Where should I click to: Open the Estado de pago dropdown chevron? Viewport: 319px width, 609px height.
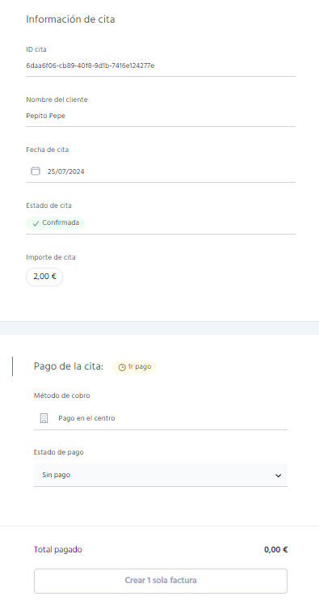pyautogui.click(x=278, y=476)
